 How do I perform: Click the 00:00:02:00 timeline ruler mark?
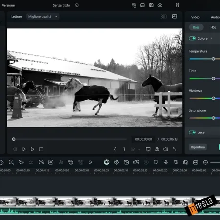[x=82, y=170]
